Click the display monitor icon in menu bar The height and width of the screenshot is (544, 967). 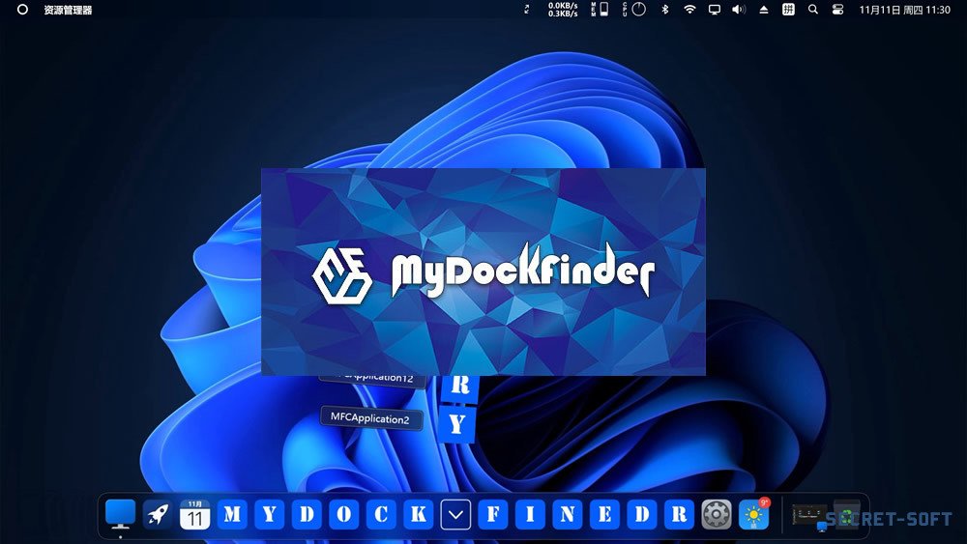click(x=715, y=10)
